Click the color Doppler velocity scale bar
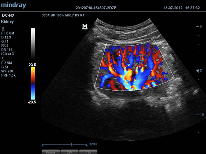Screen dimensions: 206x154 coord(33,83)
